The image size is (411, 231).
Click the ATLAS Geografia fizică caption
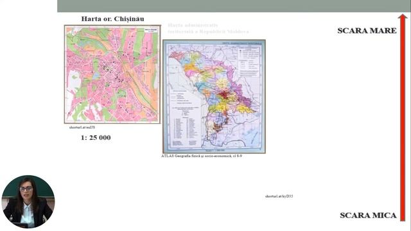click(202, 156)
